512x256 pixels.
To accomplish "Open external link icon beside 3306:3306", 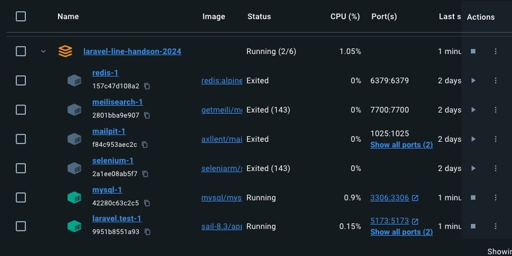I will [415, 198].
